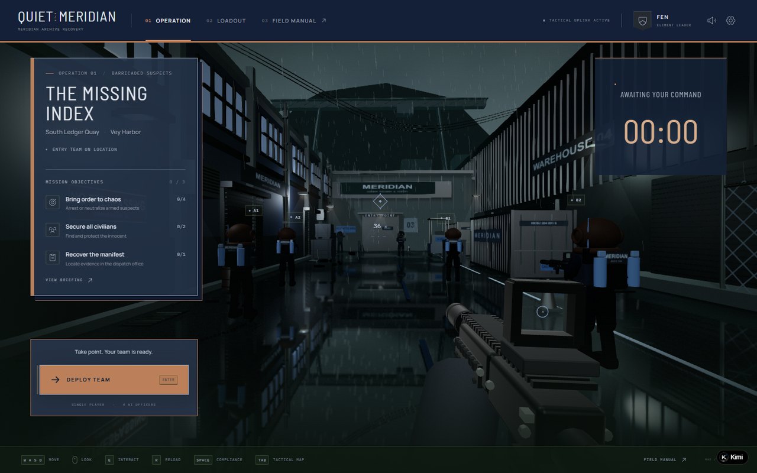Open settings via the gear icon

tap(730, 21)
